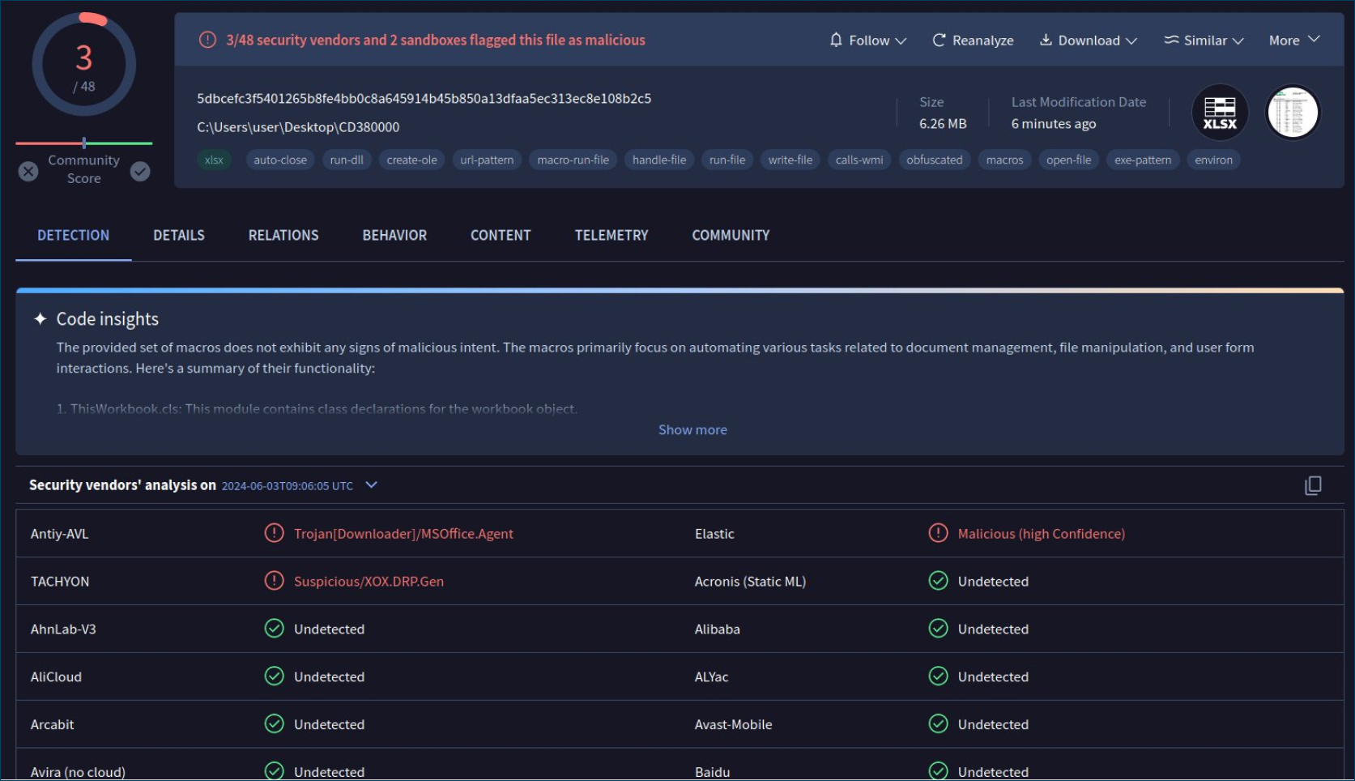The height and width of the screenshot is (781, 1355).
Task: Expand the analysis date chevron
Action: [x=372, y=484]
